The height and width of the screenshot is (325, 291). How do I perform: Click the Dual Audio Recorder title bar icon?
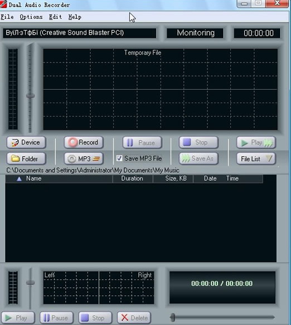coord(3,4)
